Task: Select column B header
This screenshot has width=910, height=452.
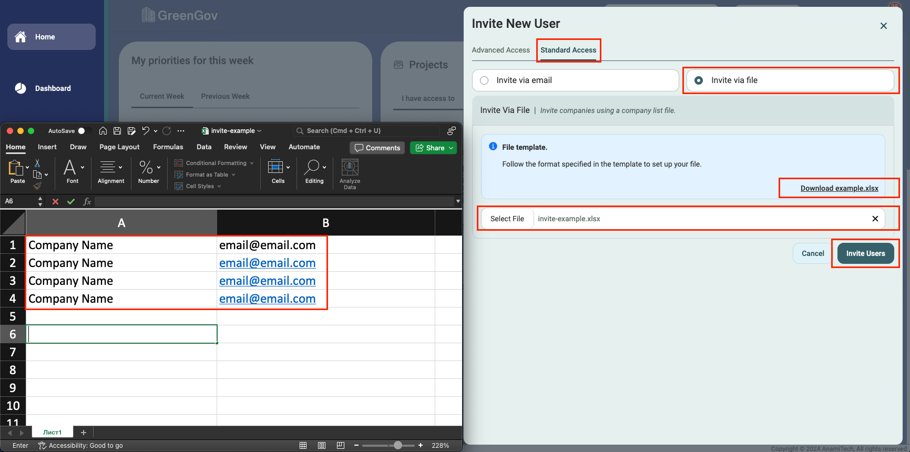Action: (x=326, y=223)
